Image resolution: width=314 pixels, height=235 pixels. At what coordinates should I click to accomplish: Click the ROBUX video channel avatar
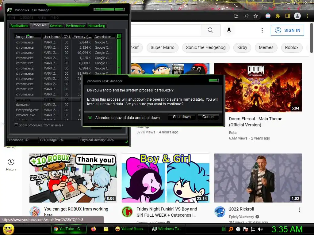click(35, 212)
